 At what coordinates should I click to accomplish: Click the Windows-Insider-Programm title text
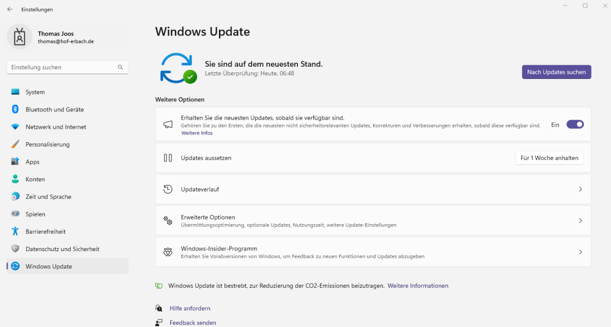pos(219,249)
